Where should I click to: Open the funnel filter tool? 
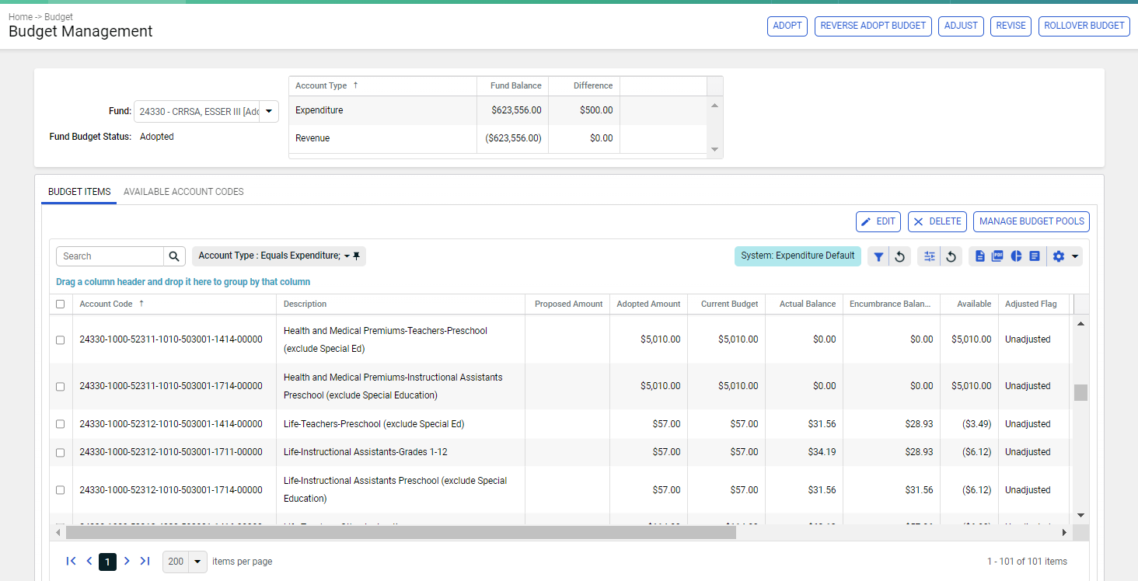878,256
